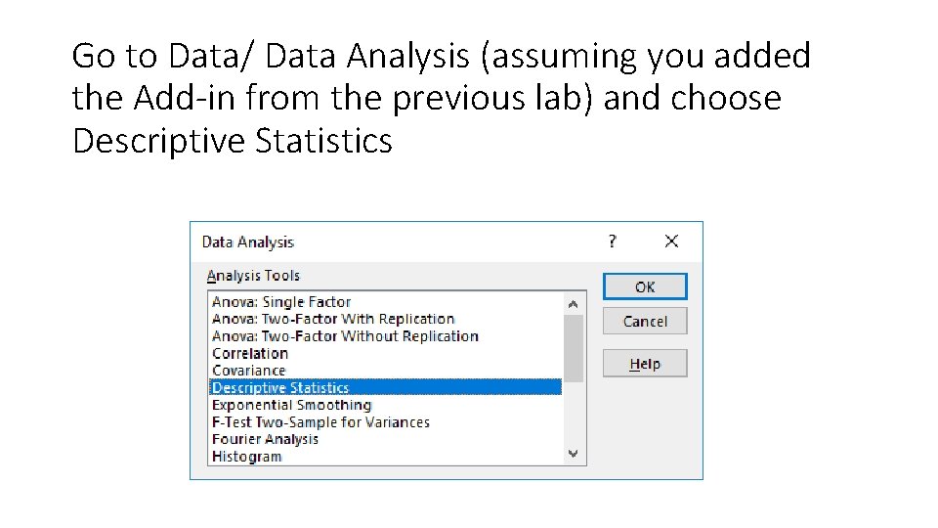This screenshot has width=938, height=528.
Task: Open Help for Data Analysis
Action: pyautogui.click(x=645, y=364)
